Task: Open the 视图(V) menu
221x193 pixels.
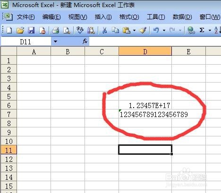Action: point(77,17)
